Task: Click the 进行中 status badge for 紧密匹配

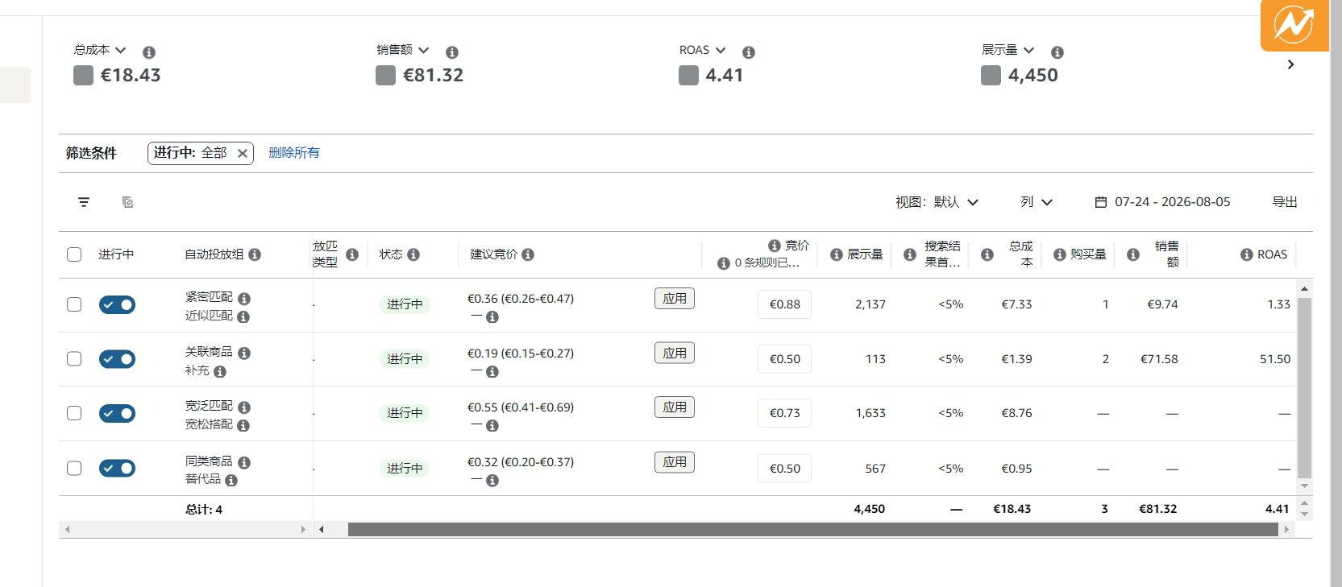Action: click(x=405, y=304)
